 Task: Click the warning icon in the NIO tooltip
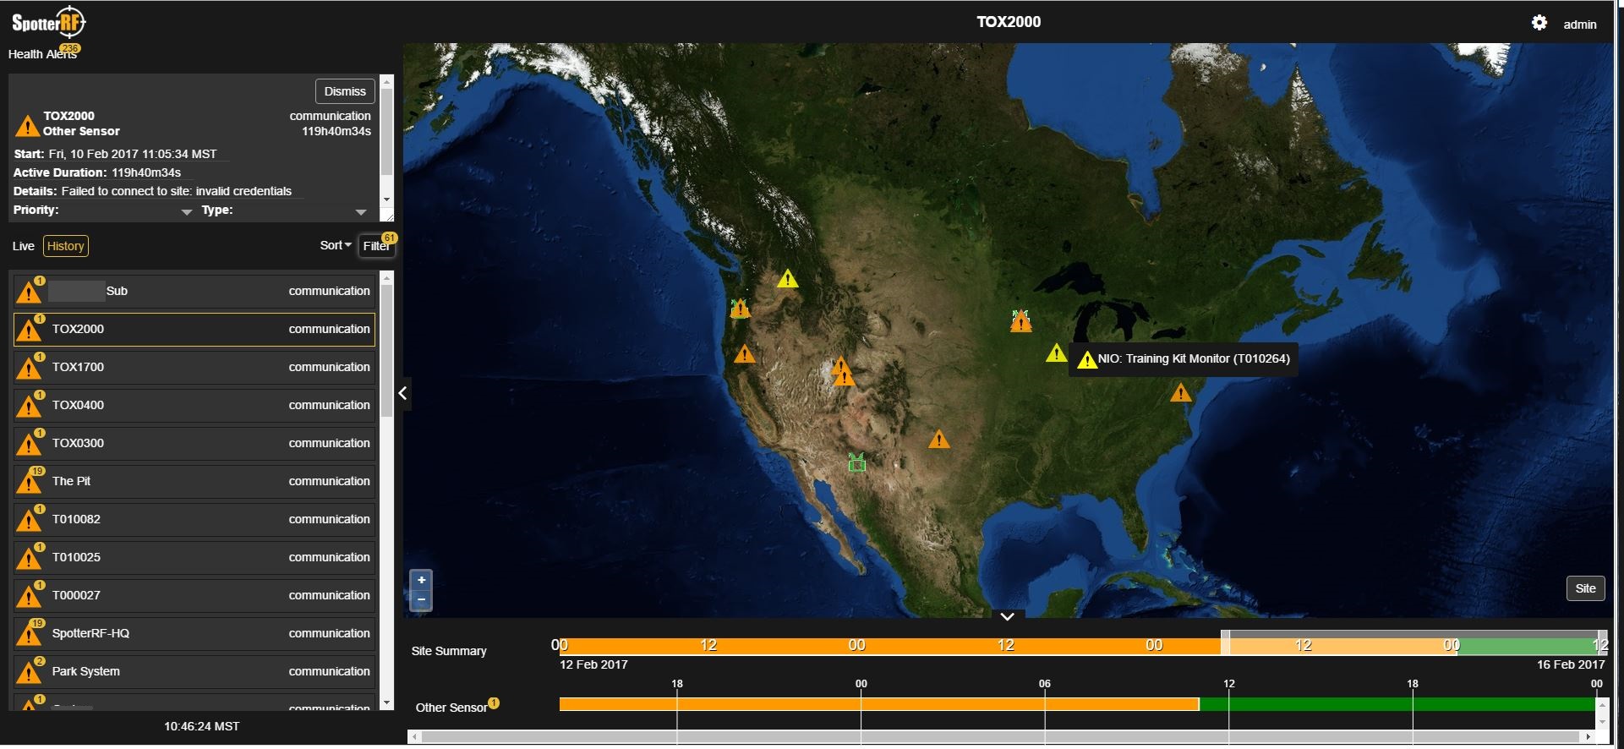point(1086,360)
